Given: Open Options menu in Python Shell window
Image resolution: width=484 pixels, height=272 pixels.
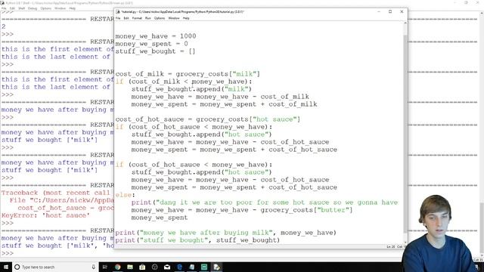Looking at the screenshot, I should (x=46, y=8).
